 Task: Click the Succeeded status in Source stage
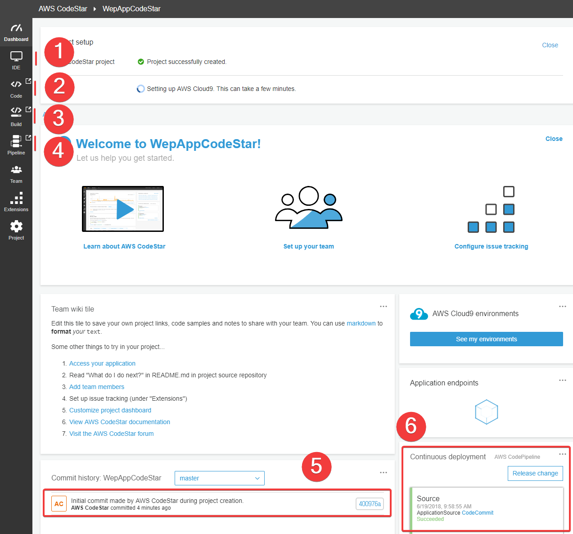pyautogui.click(x=430, y=519)
